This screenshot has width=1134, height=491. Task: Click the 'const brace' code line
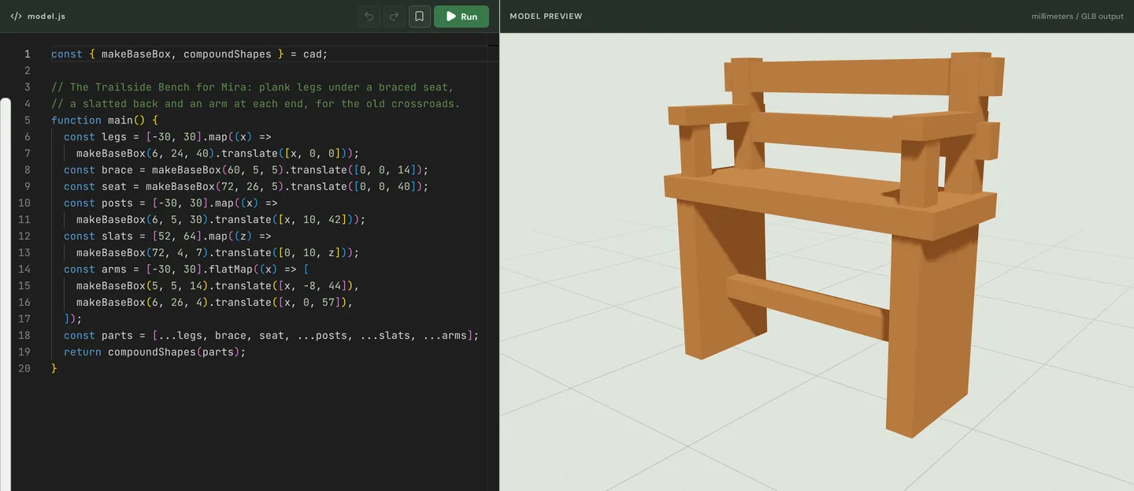pos(246,170)
